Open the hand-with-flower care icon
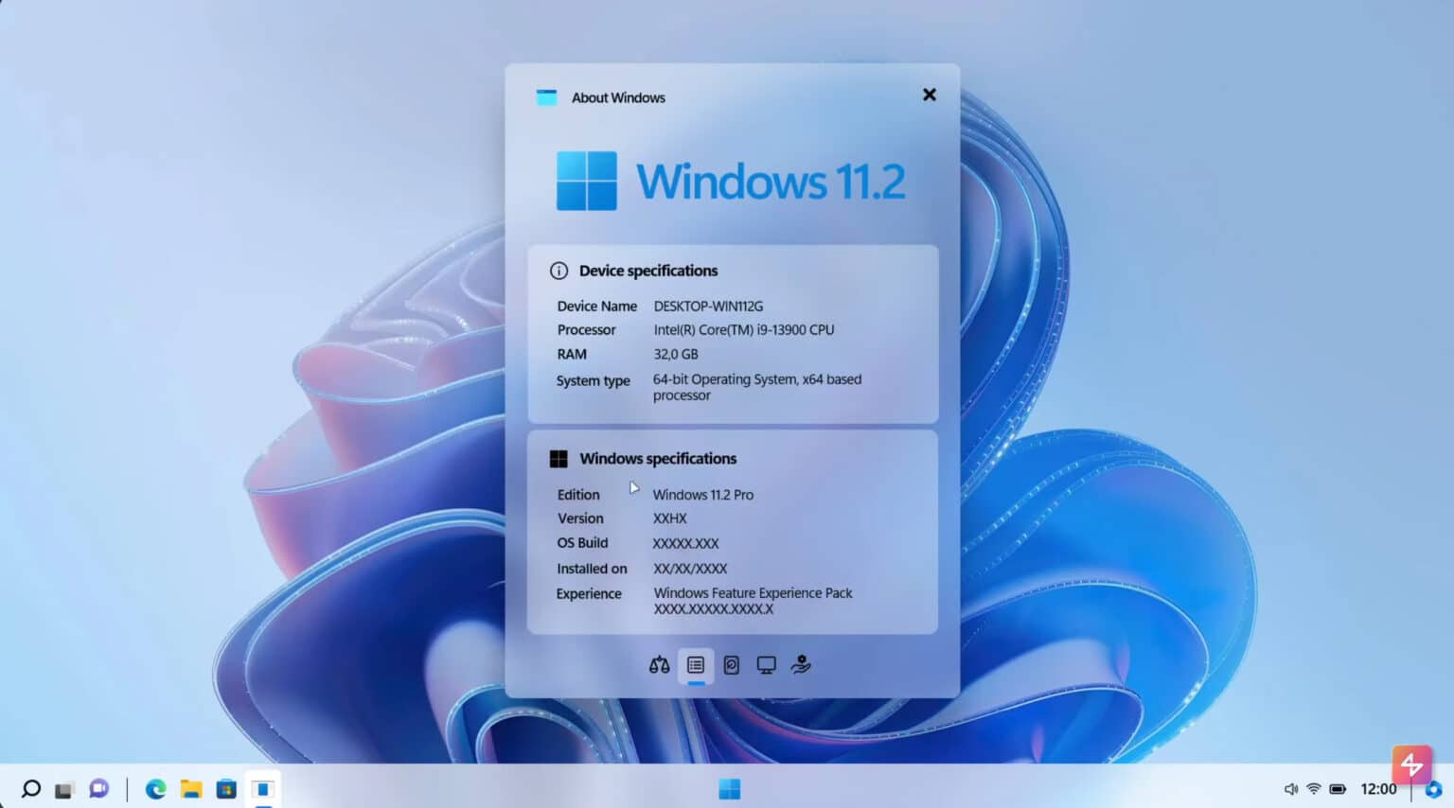 click(x=801, y=665)
